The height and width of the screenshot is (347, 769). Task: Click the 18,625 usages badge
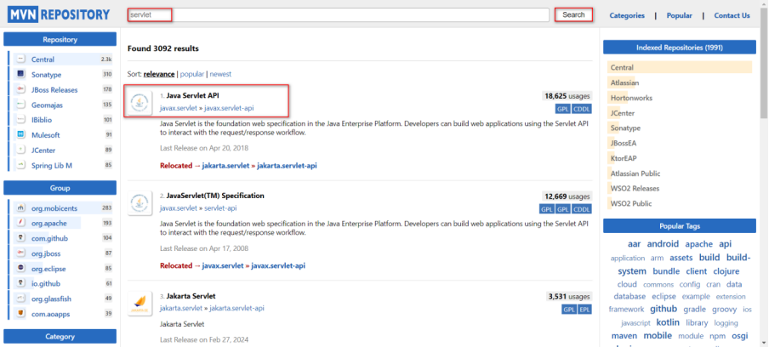tap(567, 96)
